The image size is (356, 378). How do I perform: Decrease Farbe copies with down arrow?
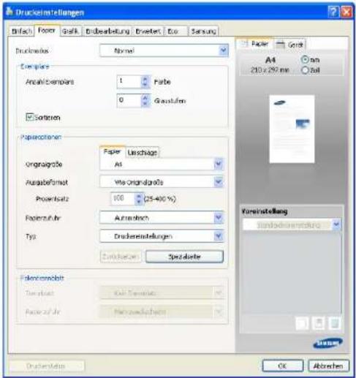pyautogui.click(x=145, y=85)
